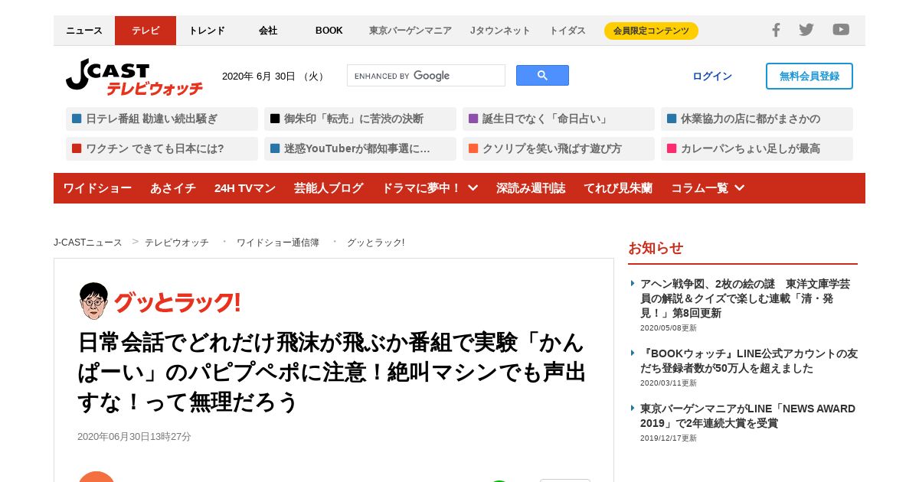Click 会員限定コンテンツ yellow button
The height and width of the screenshot is (482, 919).
[651, 31]
